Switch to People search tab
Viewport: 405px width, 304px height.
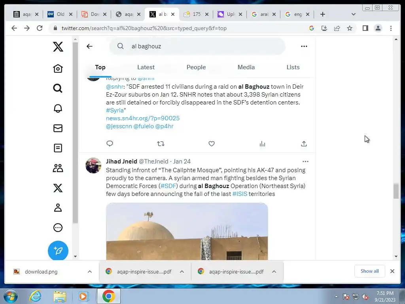196,67
